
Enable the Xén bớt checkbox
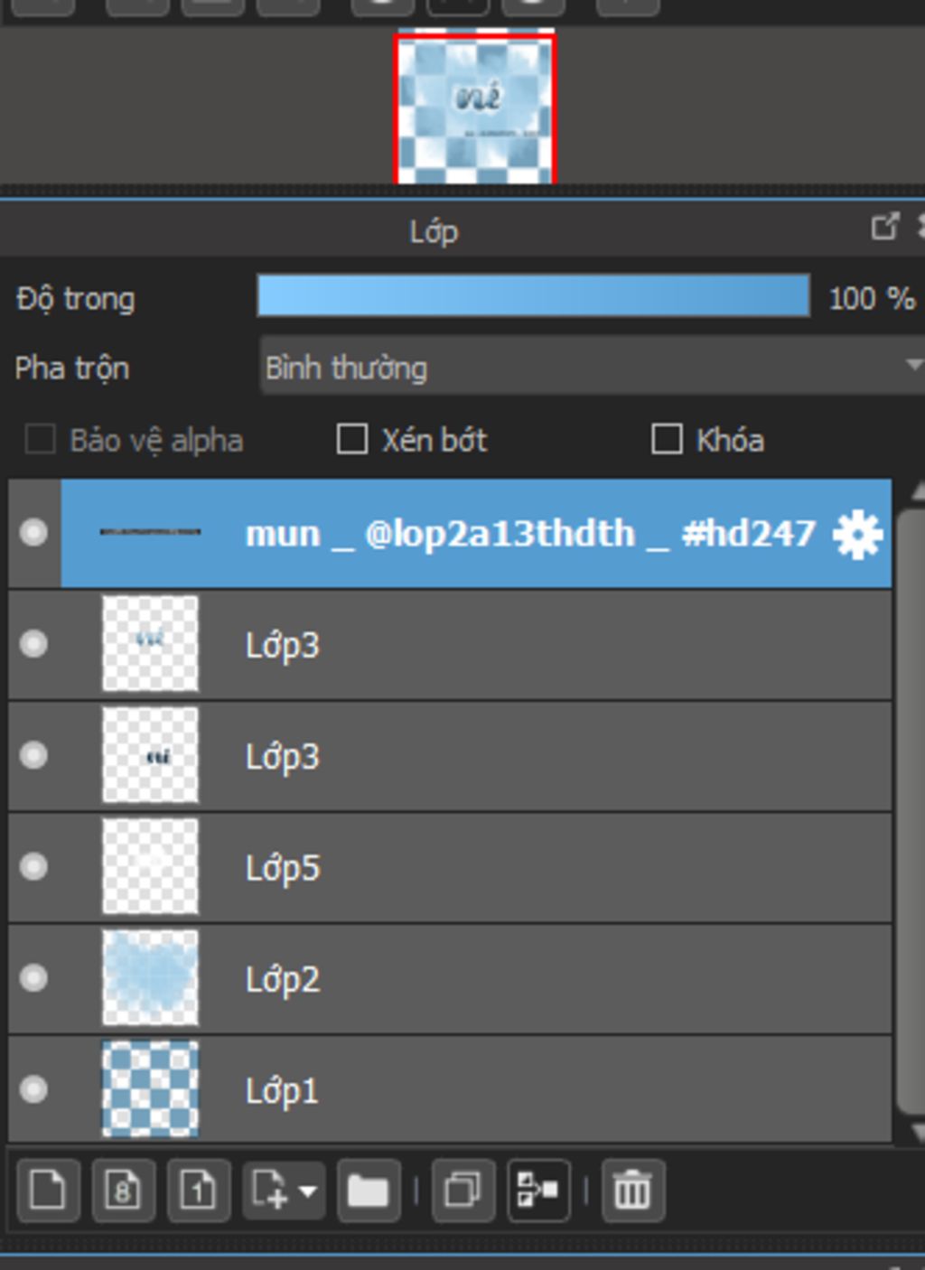coord(351,440)
